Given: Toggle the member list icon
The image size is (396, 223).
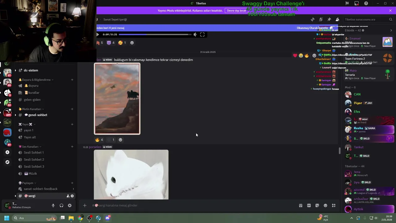Looking at the screenshot, I should [x=337, y=19].
